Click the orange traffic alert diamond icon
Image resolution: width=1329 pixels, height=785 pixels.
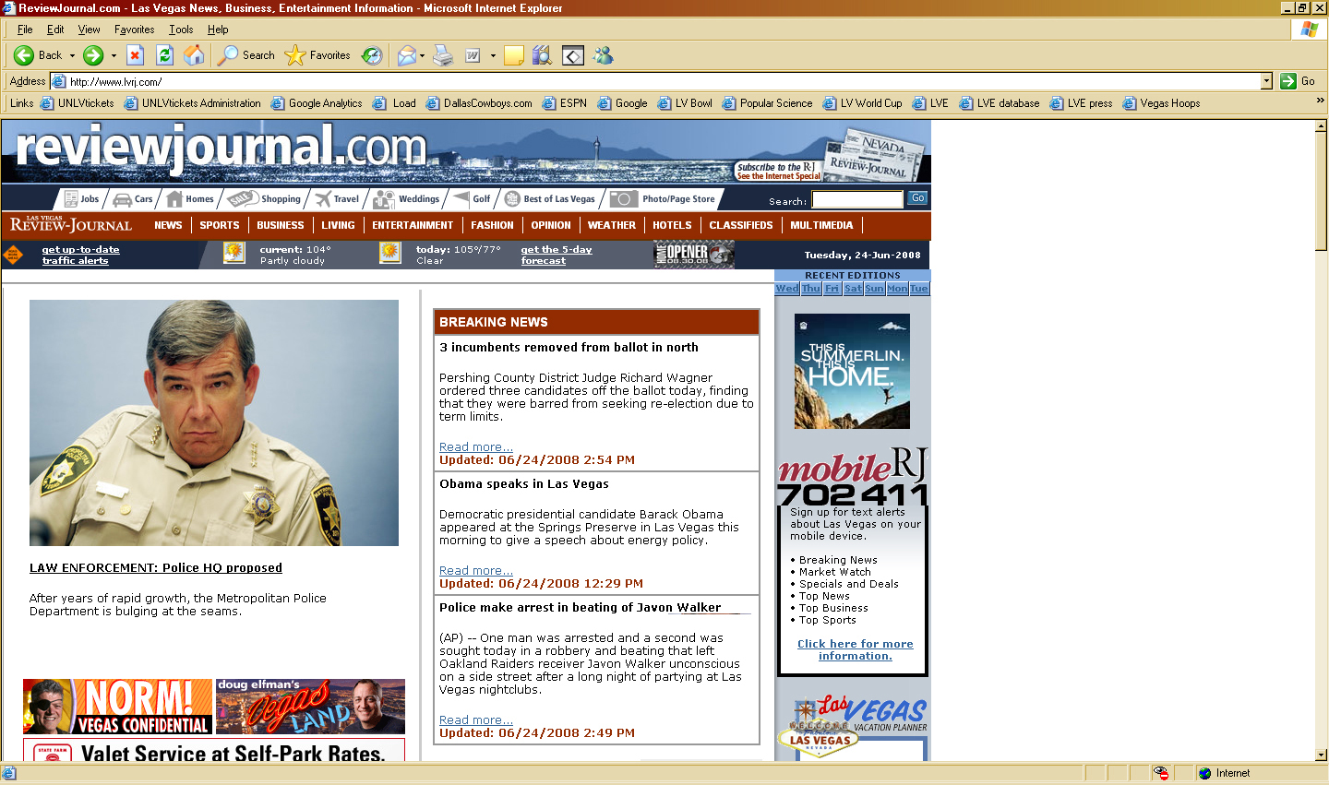[x=13, y=255]
